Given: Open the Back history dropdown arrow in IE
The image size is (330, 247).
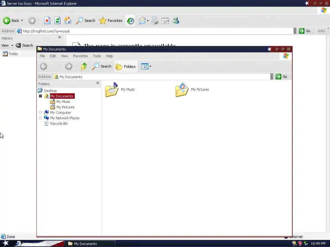Looking at the screenshot, I should coord(22,21).
